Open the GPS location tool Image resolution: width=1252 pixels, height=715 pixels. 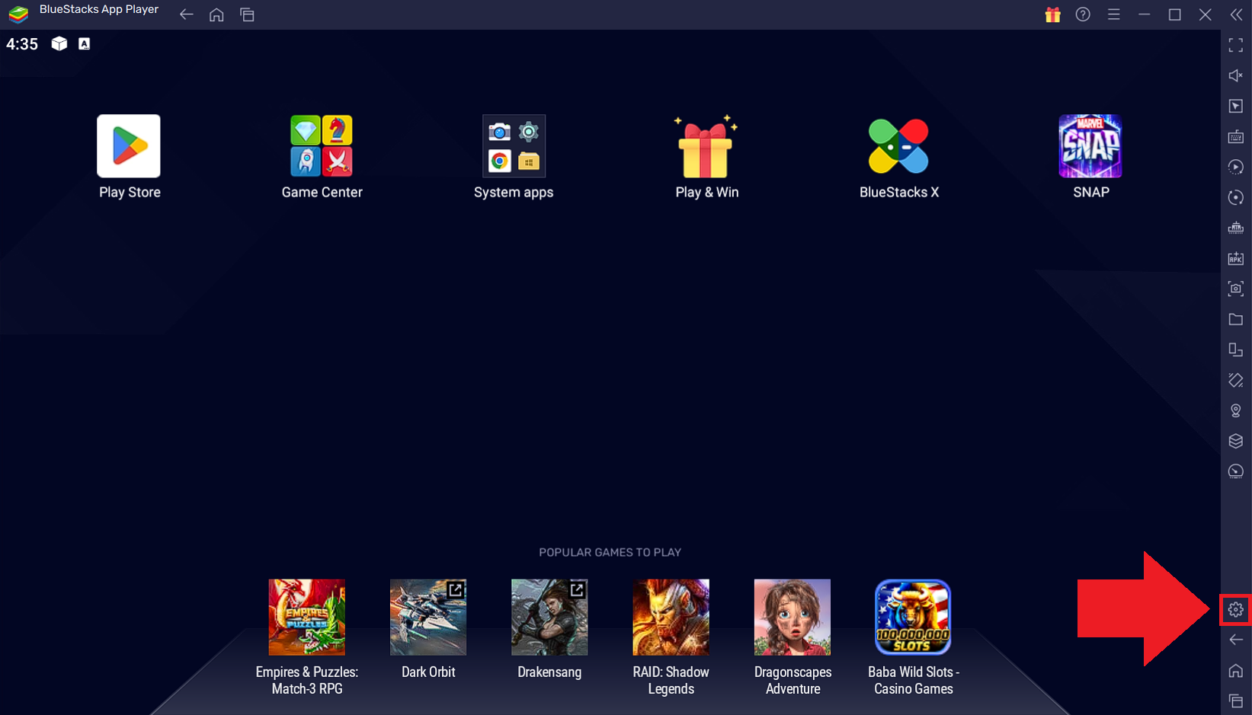(x=1236, y=410)
